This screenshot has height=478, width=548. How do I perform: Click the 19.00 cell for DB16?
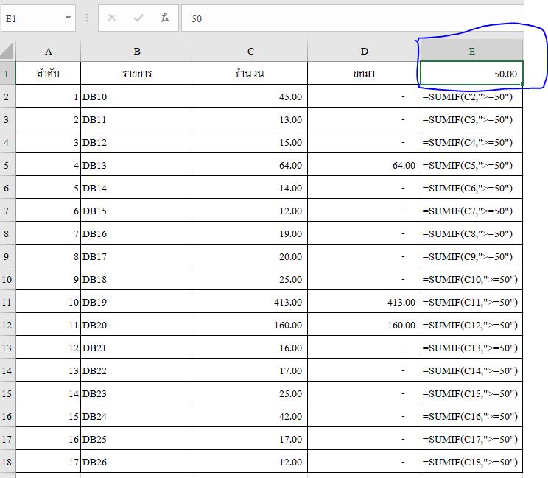250,233
